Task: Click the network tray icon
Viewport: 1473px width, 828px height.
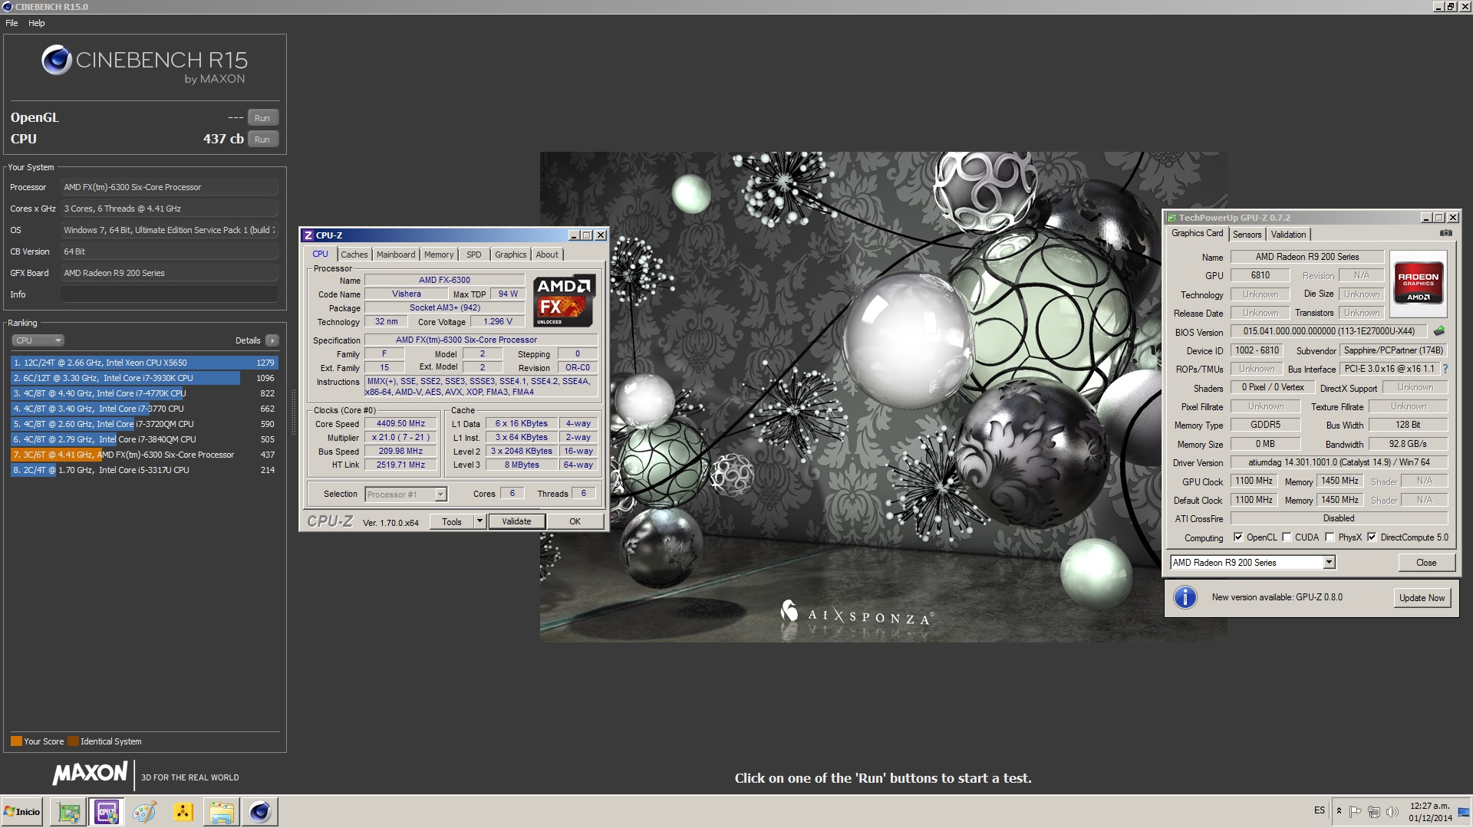Action: point(1374,811)
